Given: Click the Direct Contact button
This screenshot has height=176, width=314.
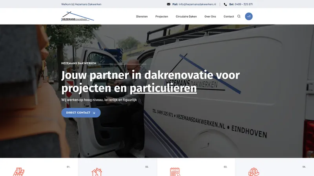Looking at the screenshot, I should [81, 113].
